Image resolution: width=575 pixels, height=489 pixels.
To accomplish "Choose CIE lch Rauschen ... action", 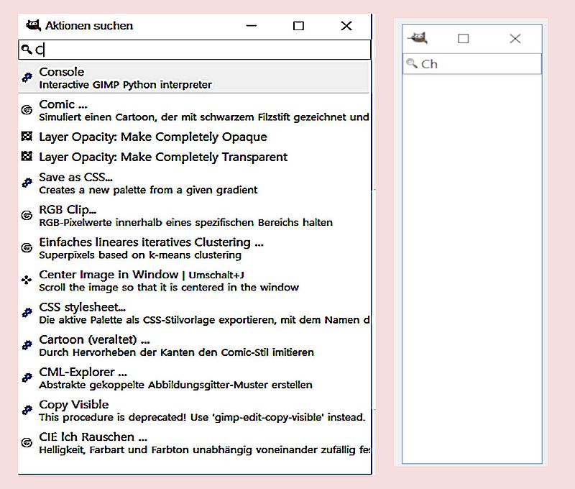I will [x=193, y=443].
